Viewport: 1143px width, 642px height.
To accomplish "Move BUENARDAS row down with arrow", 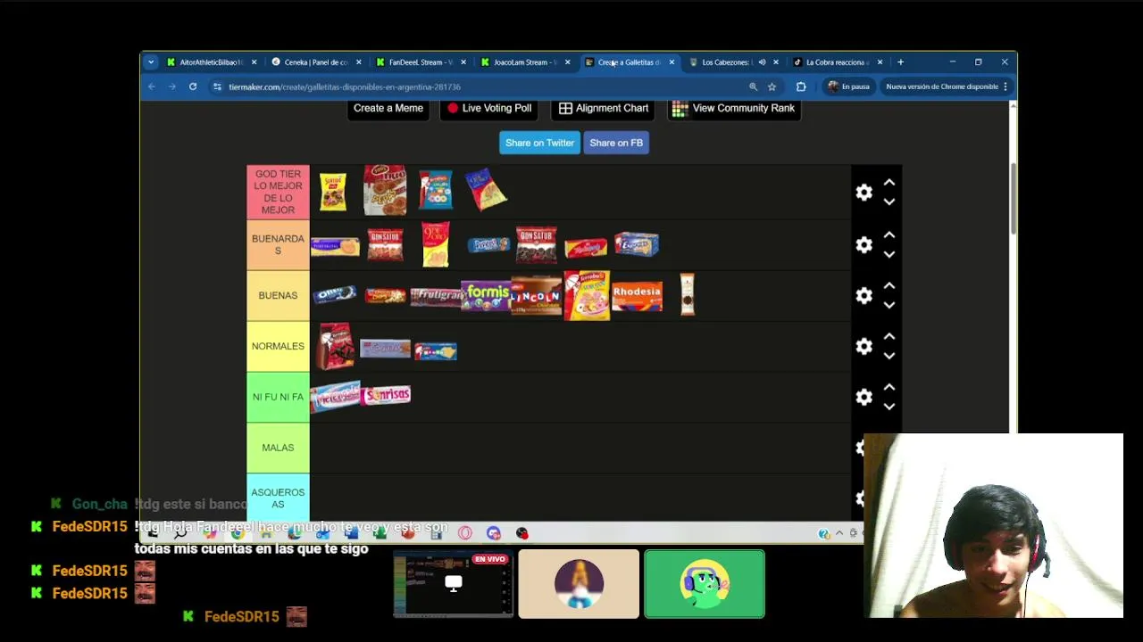I will (889, 255).
